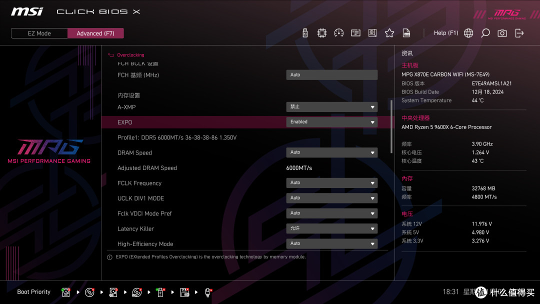Select first hard disk boot device icon
The image size is (540, 304).
[66, 292]
